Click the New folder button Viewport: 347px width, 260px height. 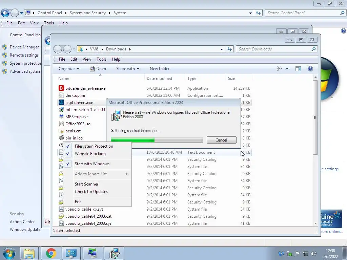pyautogui.click(x=160, y=69)
